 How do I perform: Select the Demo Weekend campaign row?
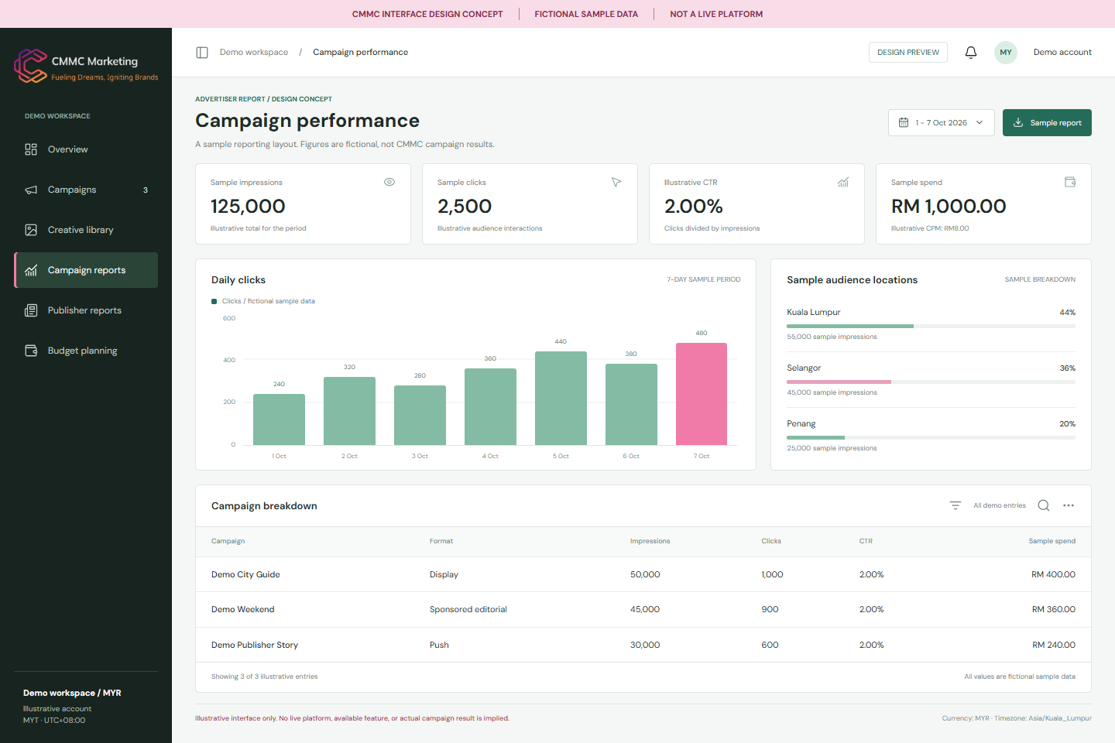[x=643, y=610]
